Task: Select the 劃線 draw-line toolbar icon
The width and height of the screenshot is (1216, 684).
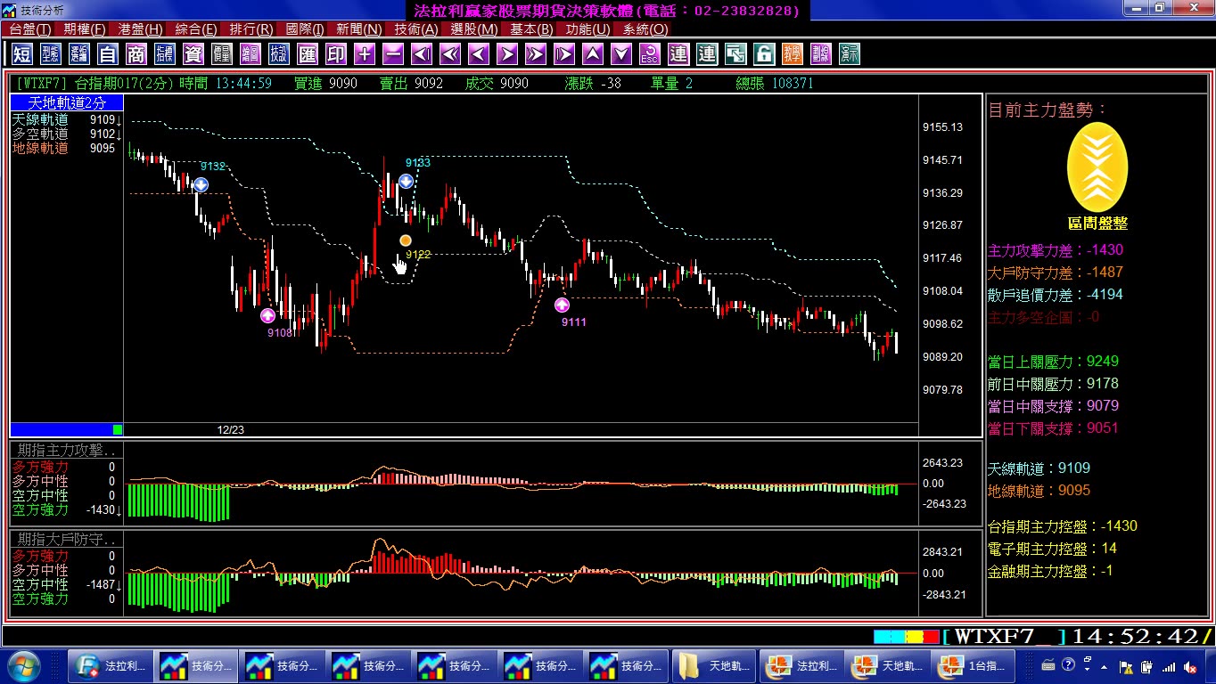Action: coord(821,54)
